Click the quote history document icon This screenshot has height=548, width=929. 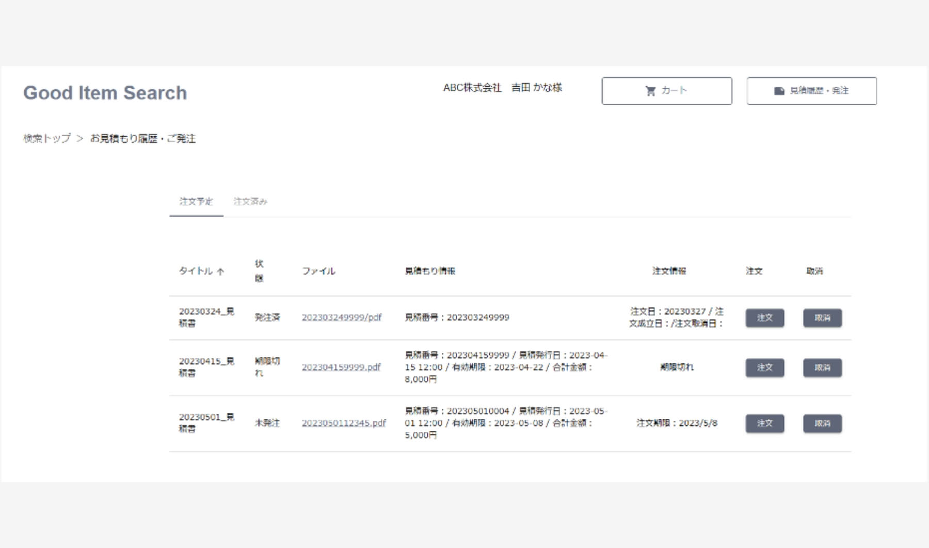(779, 91)
